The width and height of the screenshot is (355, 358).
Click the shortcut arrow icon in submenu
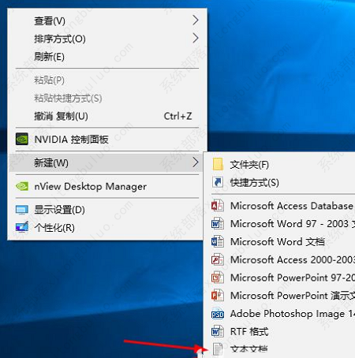pyautogui.click(x=218, y=182)
